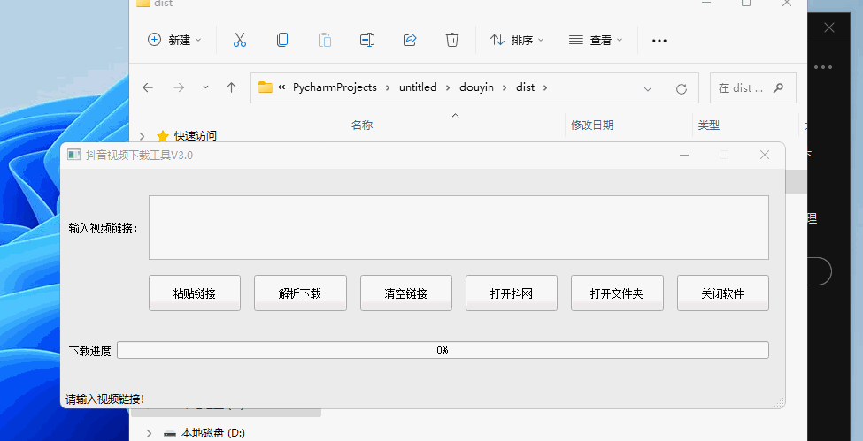The image size is (863, 441).
Task: Click the 关闭软件 button
Action: click(x=722, y=293)
